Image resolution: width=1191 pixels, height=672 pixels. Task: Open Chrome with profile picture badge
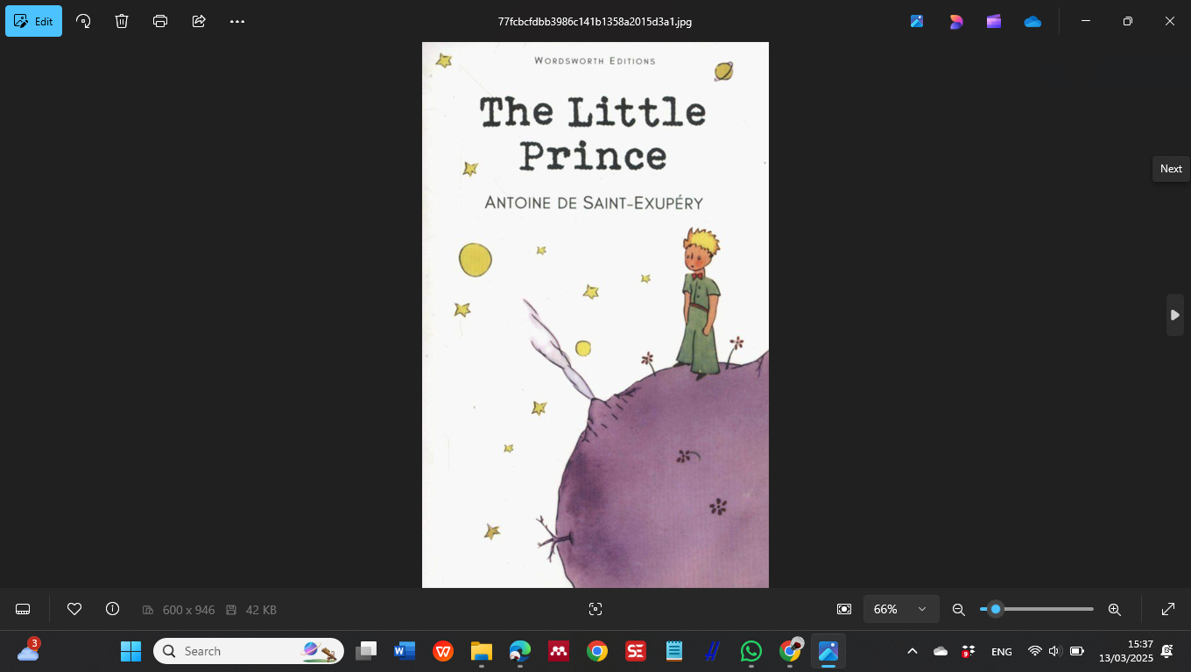[x=790, y=651]
